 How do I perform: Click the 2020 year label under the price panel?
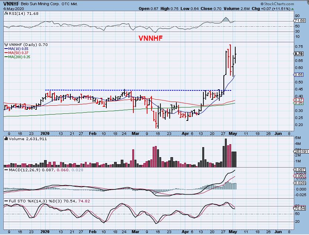click(45, 134)
